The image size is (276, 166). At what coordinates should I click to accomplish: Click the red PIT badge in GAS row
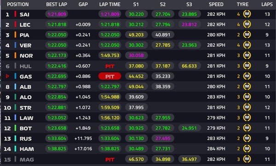click(109, 76)
